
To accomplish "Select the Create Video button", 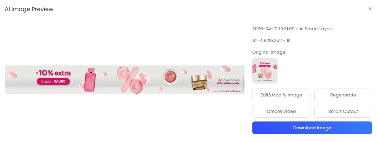I will pos(281,111).
